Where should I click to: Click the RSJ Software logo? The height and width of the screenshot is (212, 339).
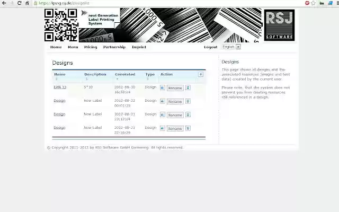click(x=279, y=25)
